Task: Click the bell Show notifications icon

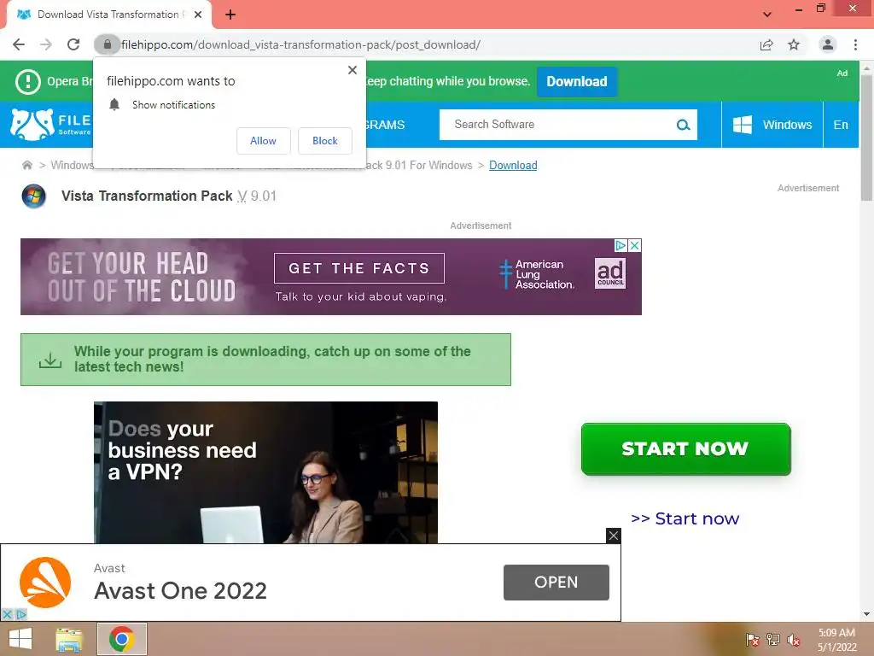Action: [x=114, y=104]
